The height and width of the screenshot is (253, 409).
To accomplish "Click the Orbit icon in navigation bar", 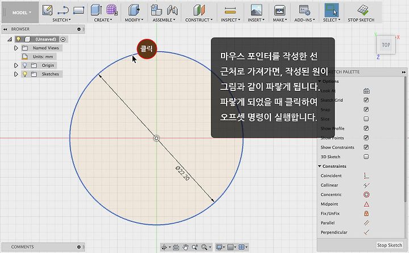I will 164,247.
